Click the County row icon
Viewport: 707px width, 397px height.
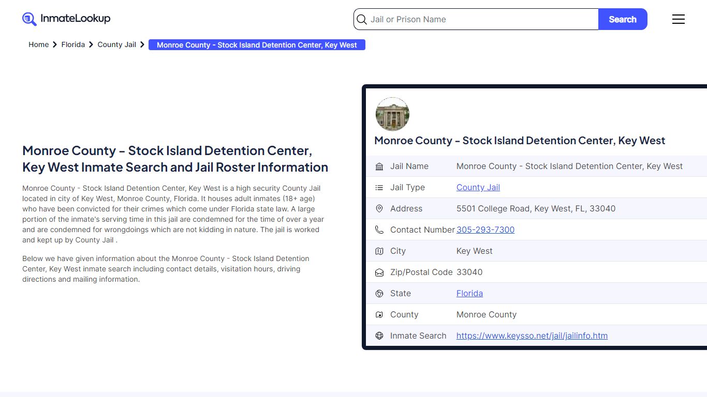pos(379,315)
